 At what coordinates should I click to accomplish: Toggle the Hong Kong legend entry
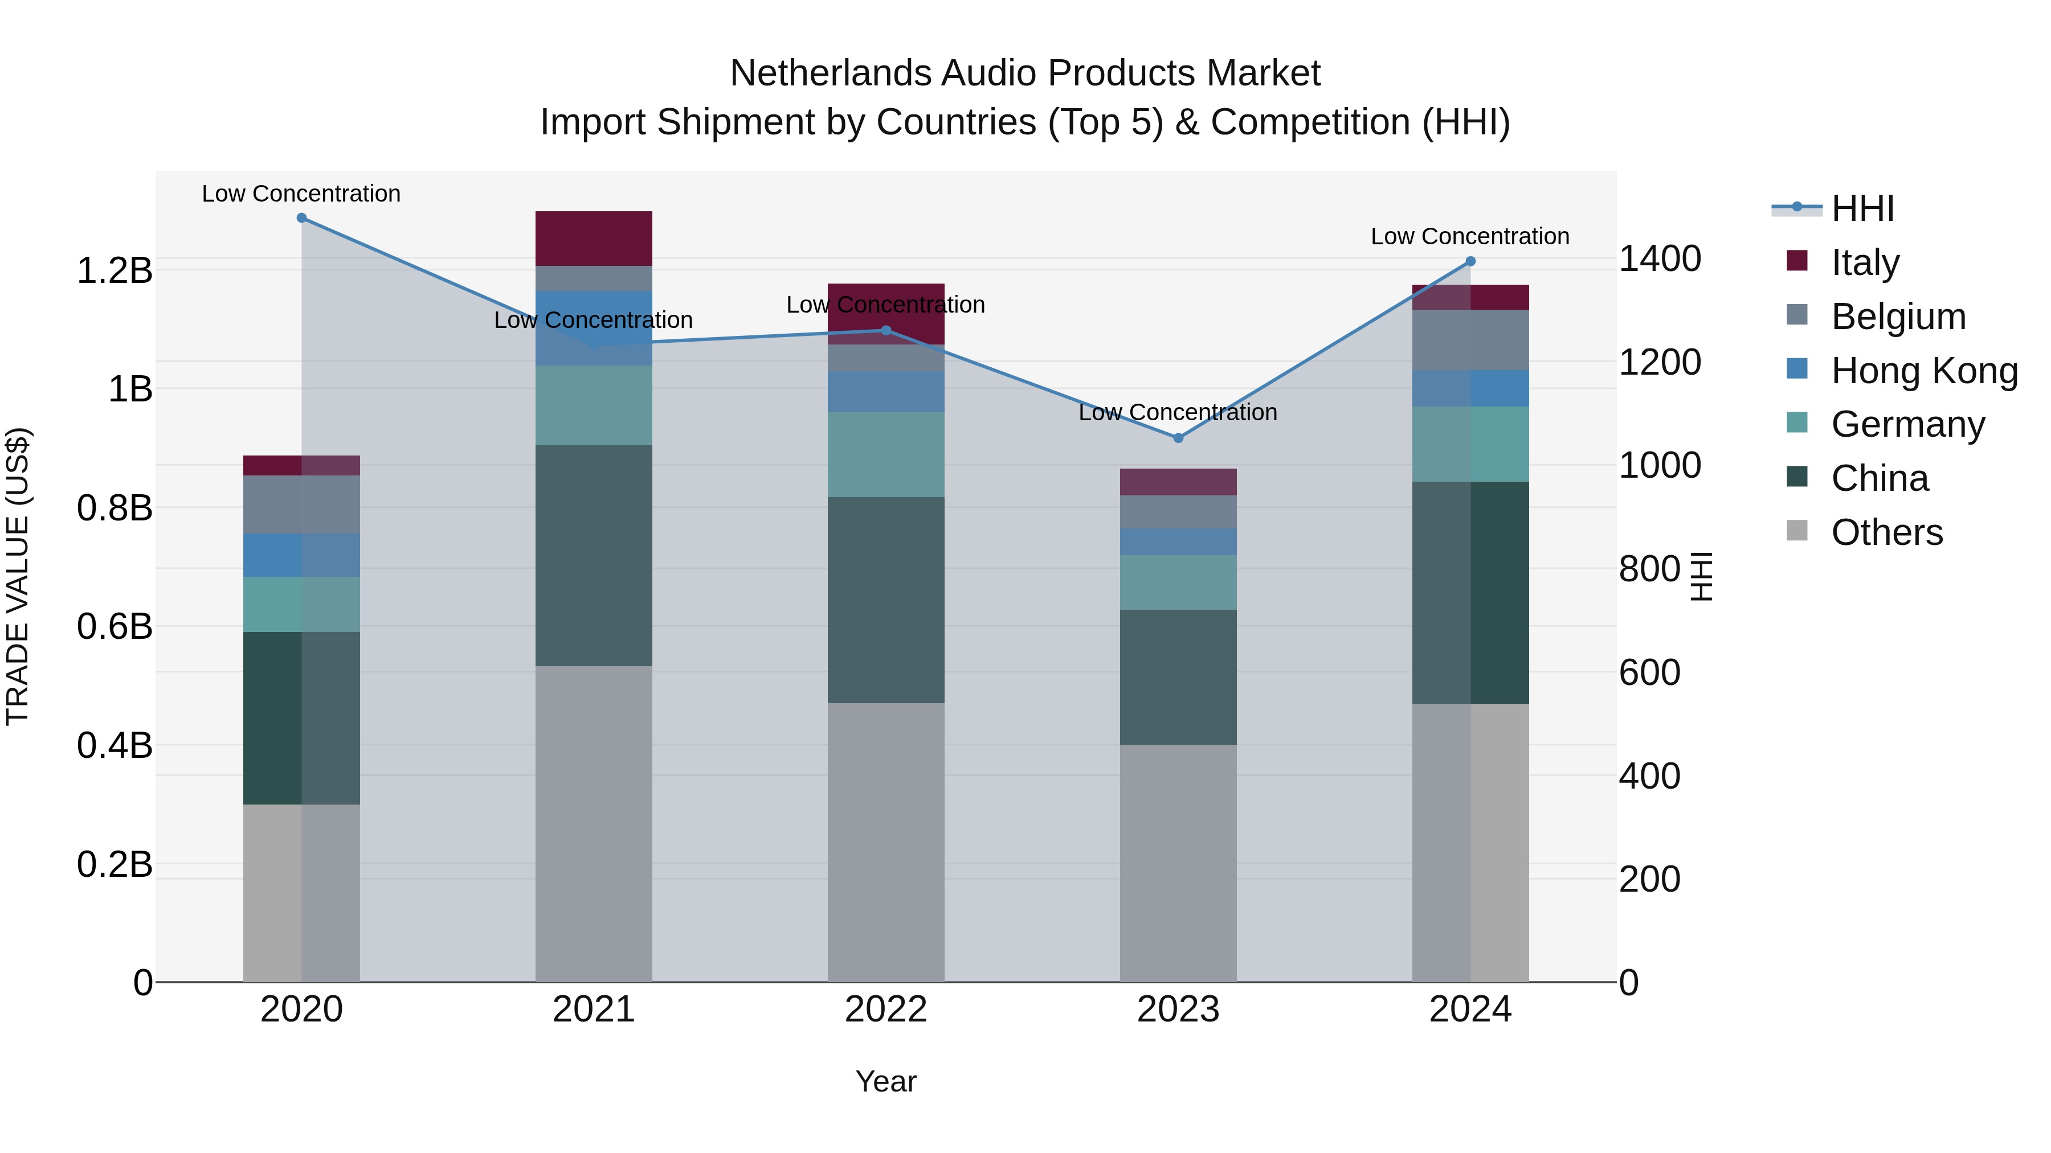1903,371
